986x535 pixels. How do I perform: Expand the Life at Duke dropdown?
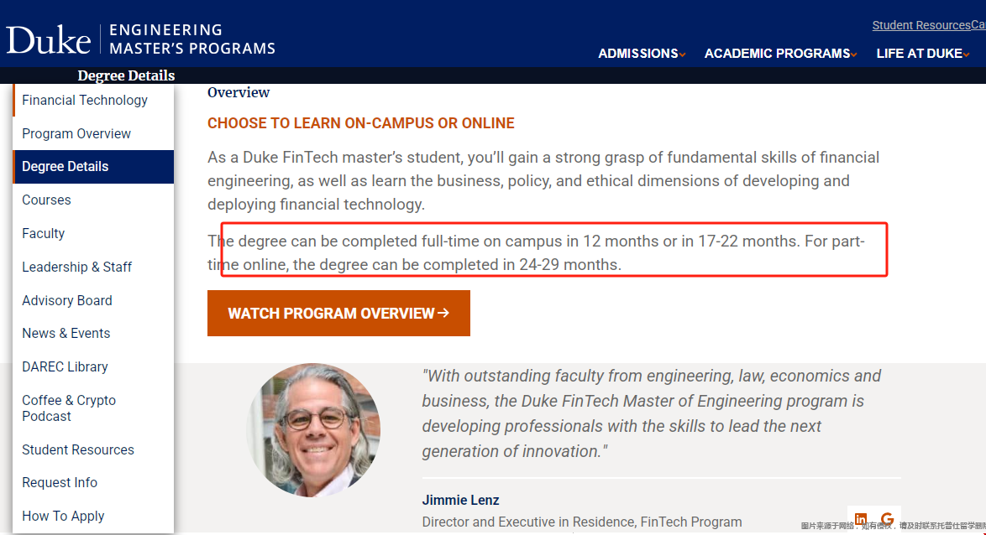922,54
